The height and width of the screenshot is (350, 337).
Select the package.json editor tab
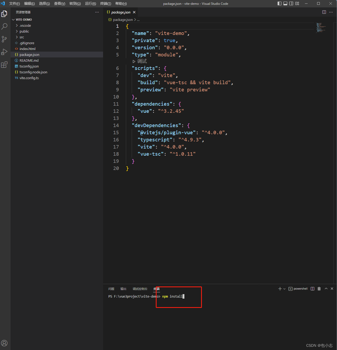click(121, 12)
